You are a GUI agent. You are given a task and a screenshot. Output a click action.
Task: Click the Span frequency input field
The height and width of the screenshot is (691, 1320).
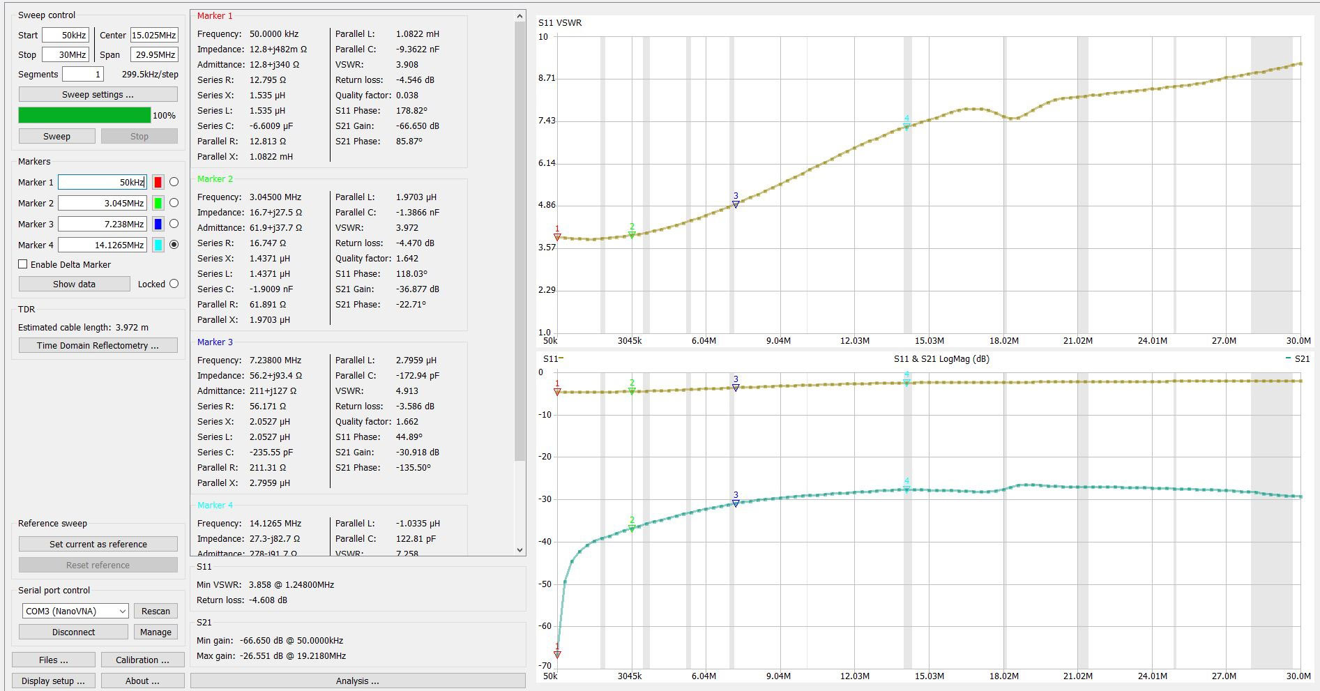pyautogui.click(x=154, y=54)
